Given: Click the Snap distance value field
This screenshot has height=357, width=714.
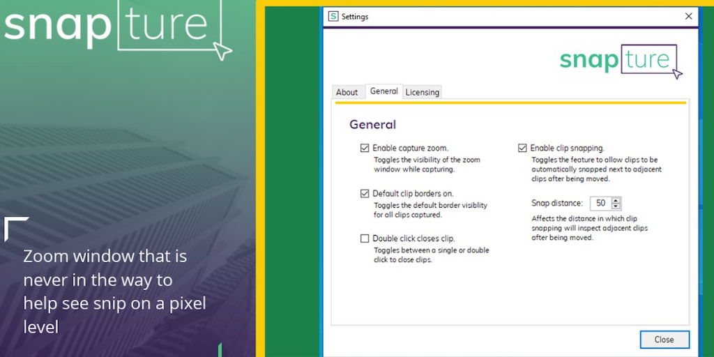Looking at the screenshot, I should pos(601,204).
